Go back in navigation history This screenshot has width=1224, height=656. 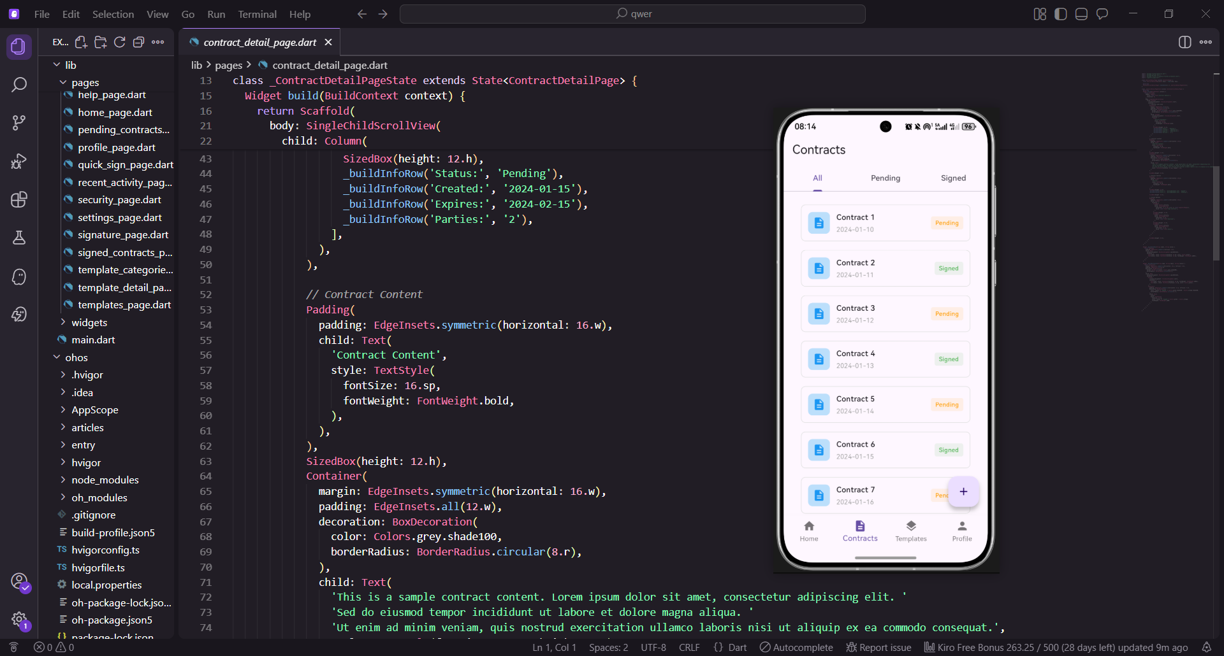[362, 14]
